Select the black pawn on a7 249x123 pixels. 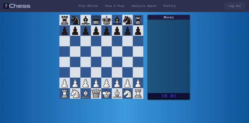(65, 31)
